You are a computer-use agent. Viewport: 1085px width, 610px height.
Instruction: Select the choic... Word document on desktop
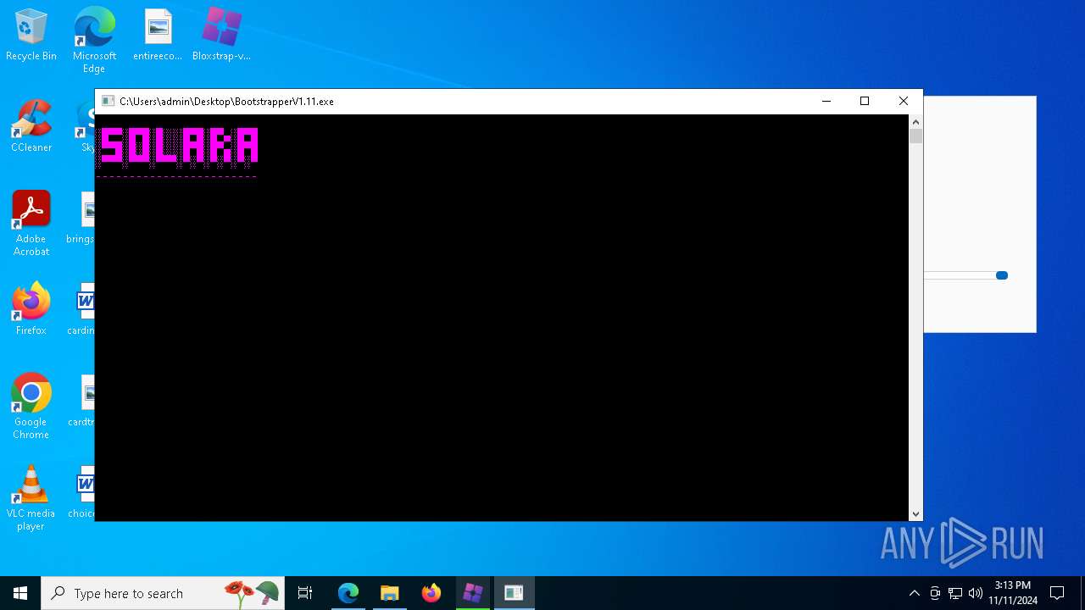click(83, 493)
